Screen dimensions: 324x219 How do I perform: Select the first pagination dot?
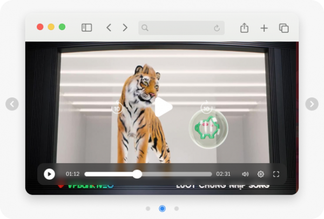pyautogui.click(x=148, y=208)
